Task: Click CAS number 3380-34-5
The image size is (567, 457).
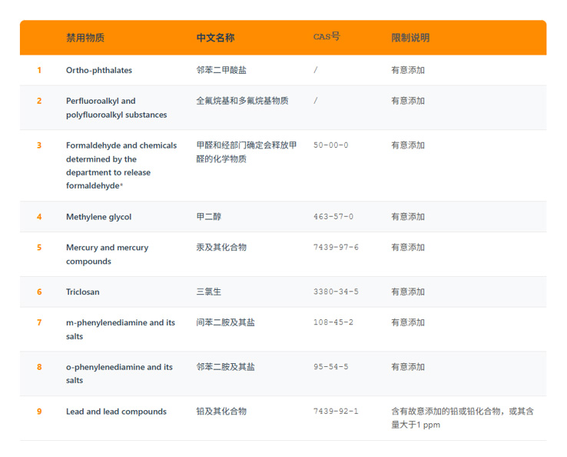Action: (336, 292)
